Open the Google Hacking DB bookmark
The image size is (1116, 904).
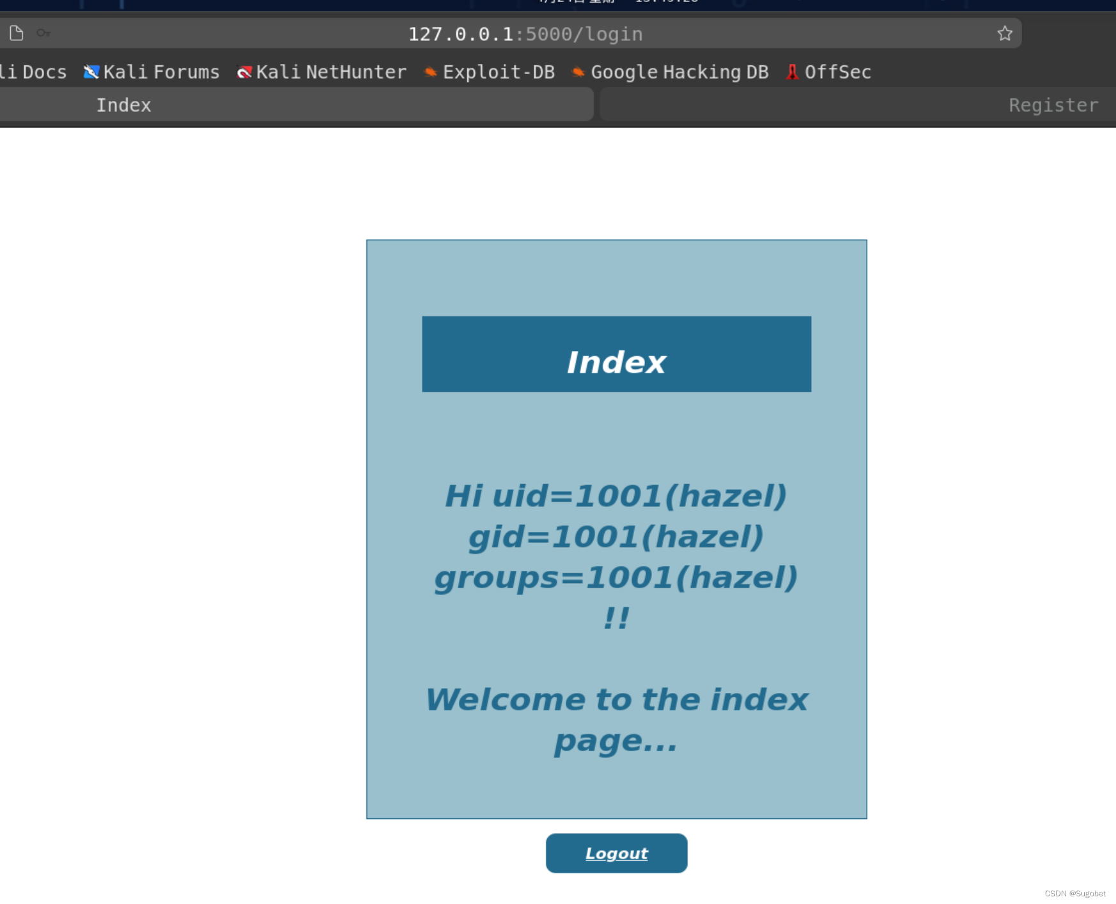[x=670, y=72]
